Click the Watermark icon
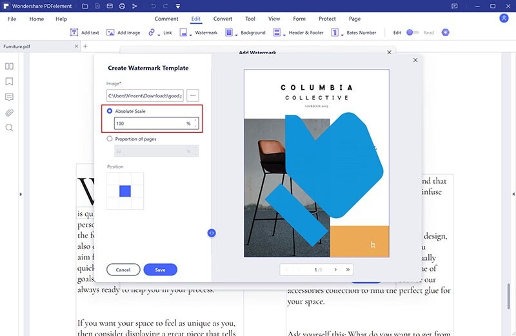The width and height of the screenshot is (516, 336). [183, 32]
